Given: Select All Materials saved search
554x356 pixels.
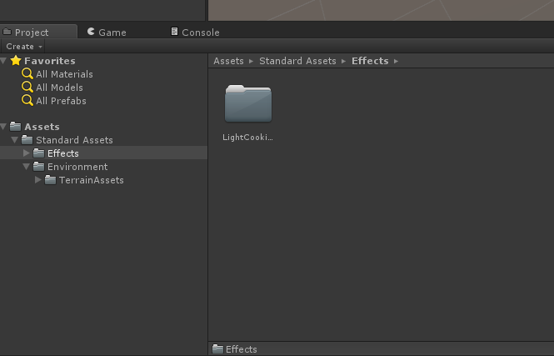Looking at the screenshot, I should click(64, 74).
